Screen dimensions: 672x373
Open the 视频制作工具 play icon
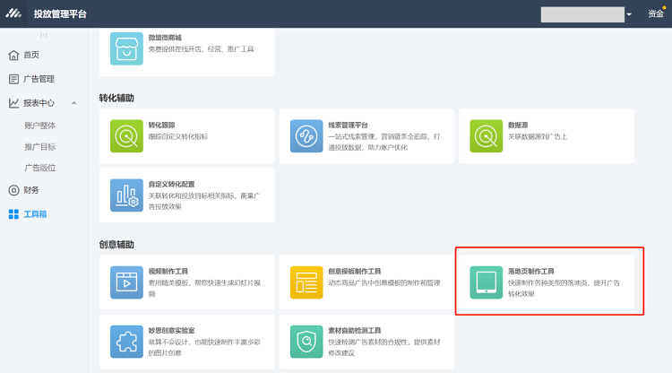click(126, 282)
